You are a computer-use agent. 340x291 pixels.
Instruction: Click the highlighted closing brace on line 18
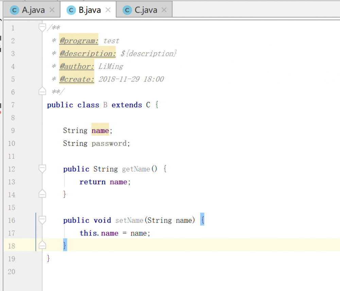65,244
